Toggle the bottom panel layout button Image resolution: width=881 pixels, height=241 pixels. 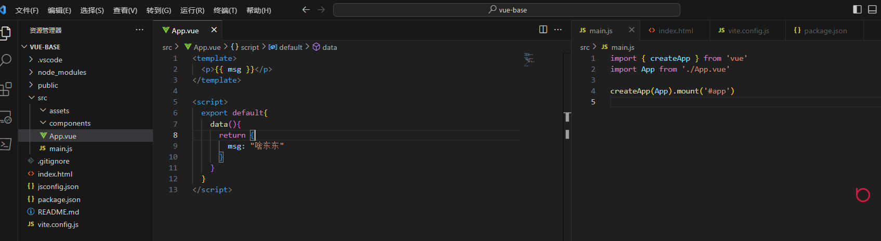tap(872, 9)
